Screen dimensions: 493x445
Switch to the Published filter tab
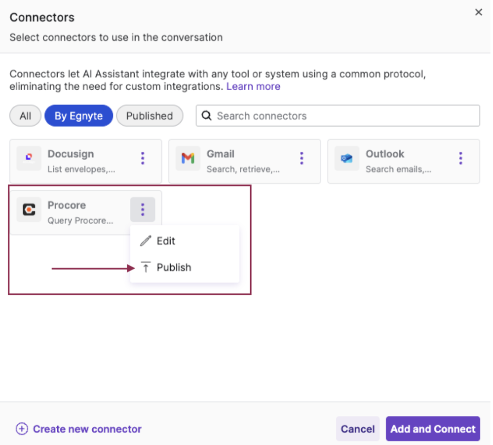[x=150, y=116]
